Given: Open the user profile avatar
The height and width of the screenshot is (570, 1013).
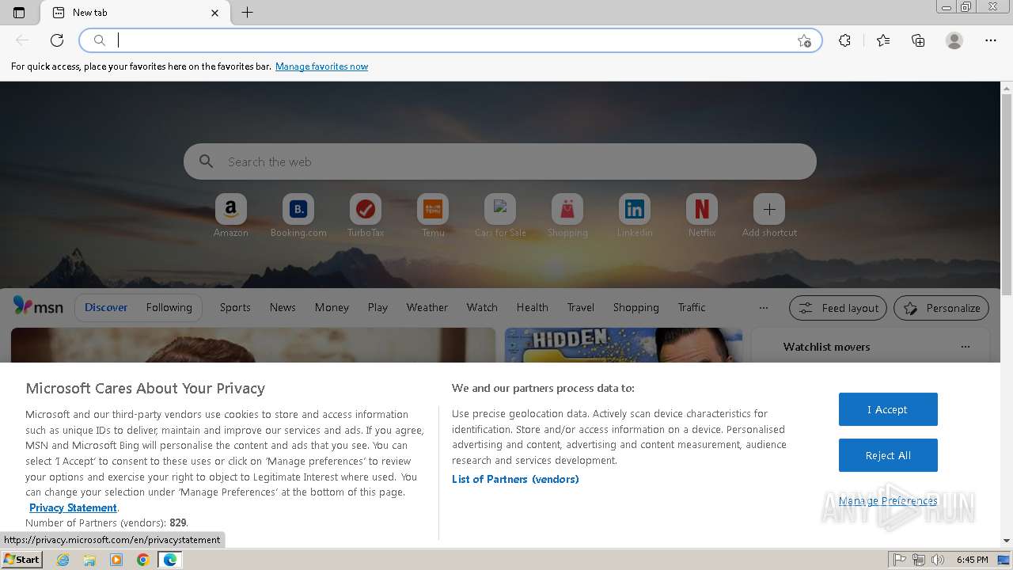Looking at the screenshot, I should [x=954, y=40].
